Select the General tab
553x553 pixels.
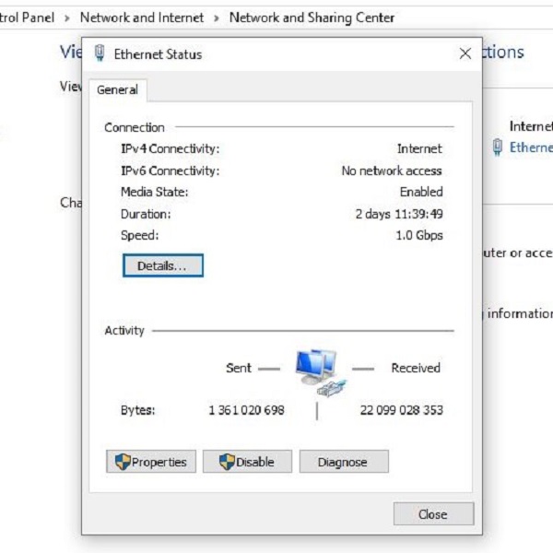click(x=117, y=90)
